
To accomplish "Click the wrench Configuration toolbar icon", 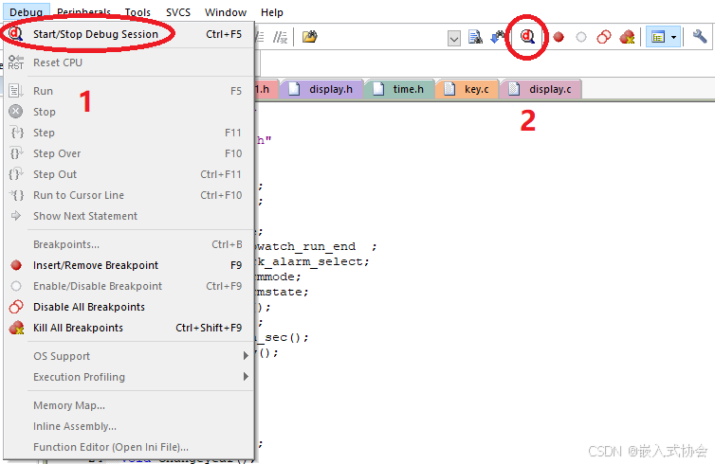I will 700,36.
